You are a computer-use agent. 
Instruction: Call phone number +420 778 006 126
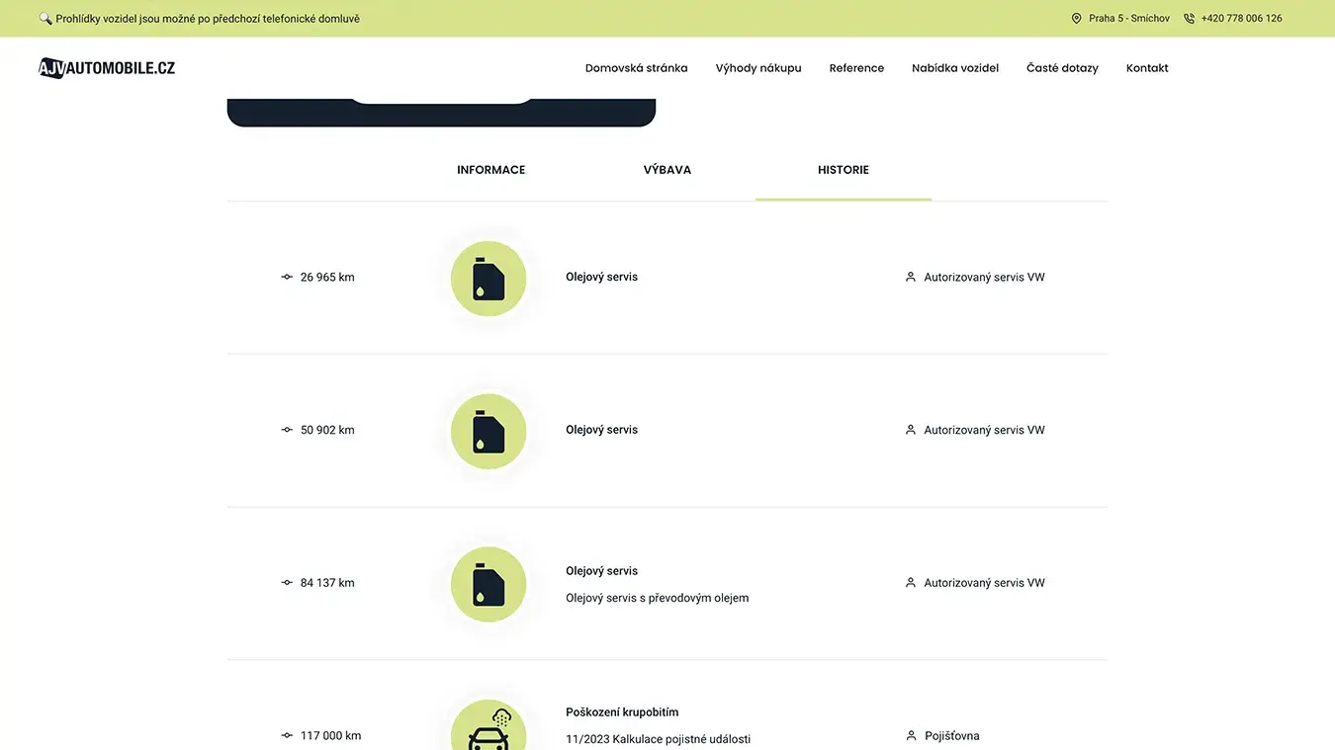1241,18
